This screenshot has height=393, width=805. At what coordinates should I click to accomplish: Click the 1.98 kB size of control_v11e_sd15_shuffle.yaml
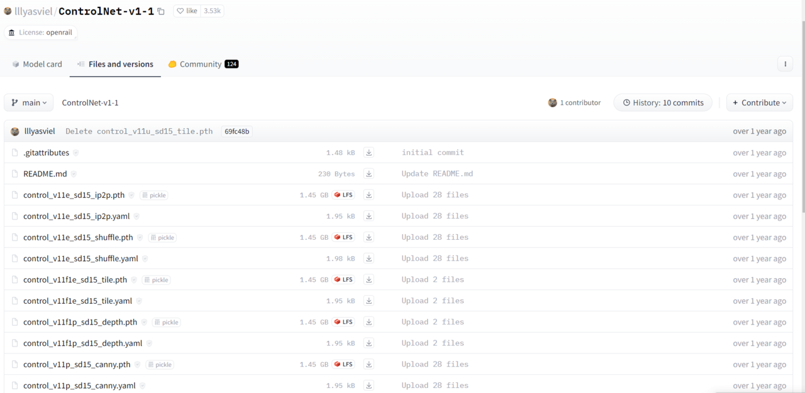[340, 259]
